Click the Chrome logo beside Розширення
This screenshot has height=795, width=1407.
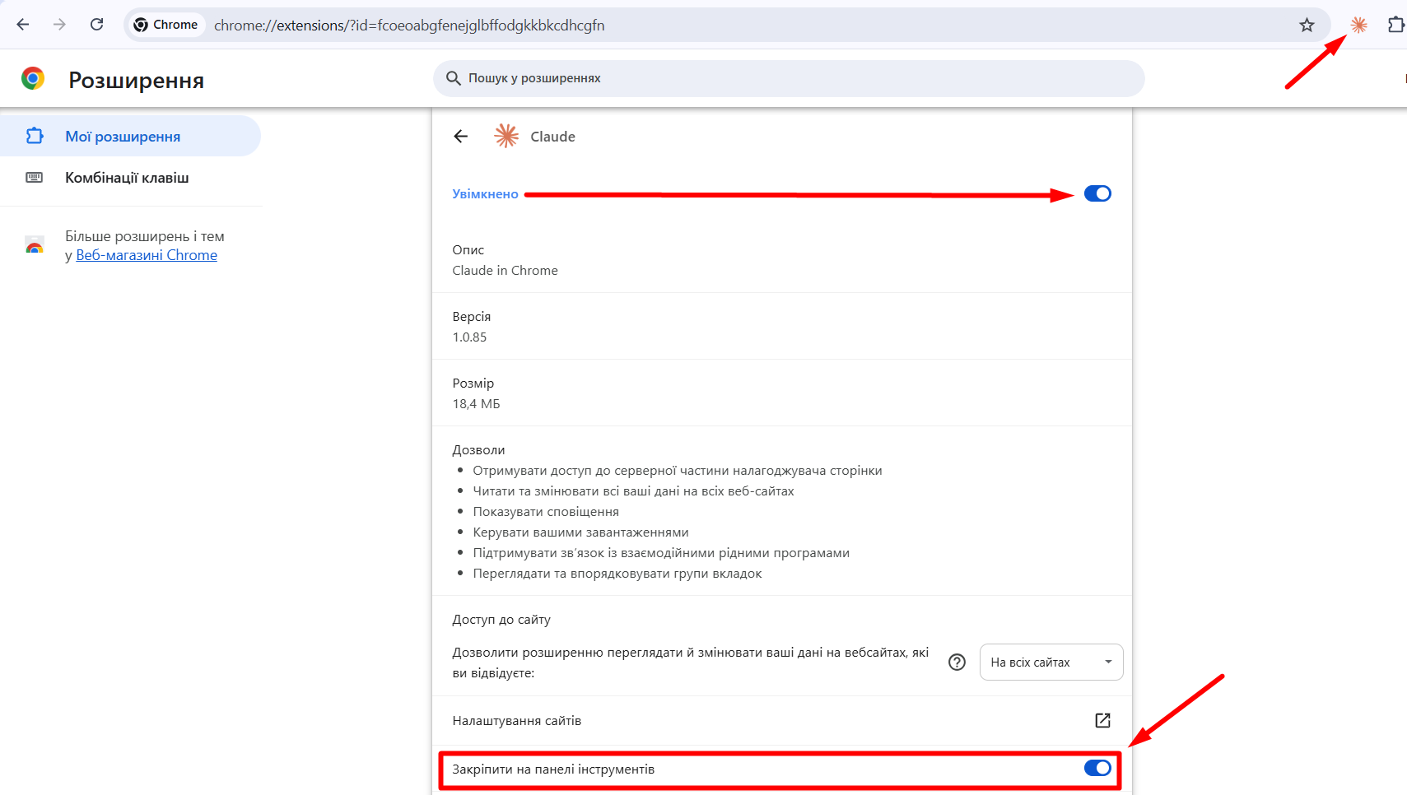tap(33, 79)
